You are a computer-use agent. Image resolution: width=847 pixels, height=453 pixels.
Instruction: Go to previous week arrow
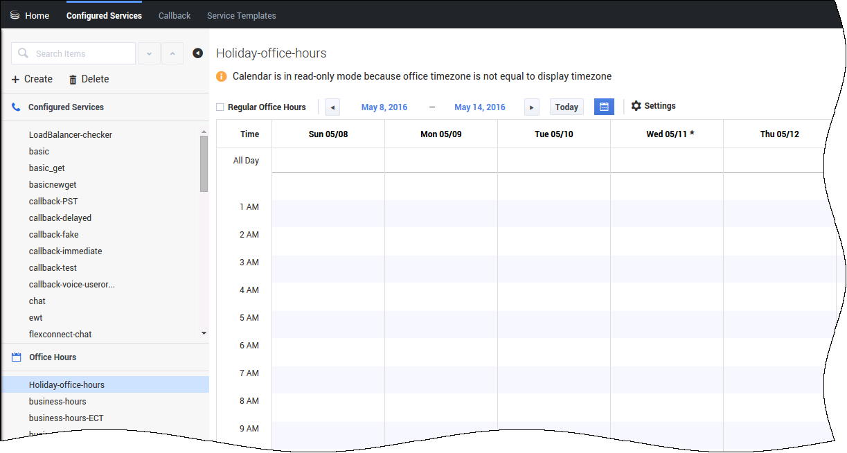332,107
